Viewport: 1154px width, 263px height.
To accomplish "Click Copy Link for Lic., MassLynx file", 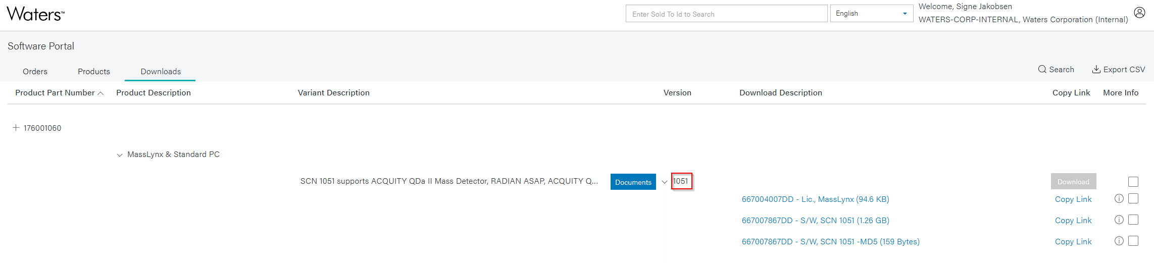I will [1073, 199].
